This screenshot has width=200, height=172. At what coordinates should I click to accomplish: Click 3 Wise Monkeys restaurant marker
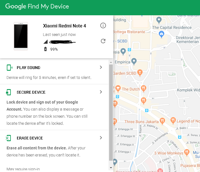coord(187,152)
